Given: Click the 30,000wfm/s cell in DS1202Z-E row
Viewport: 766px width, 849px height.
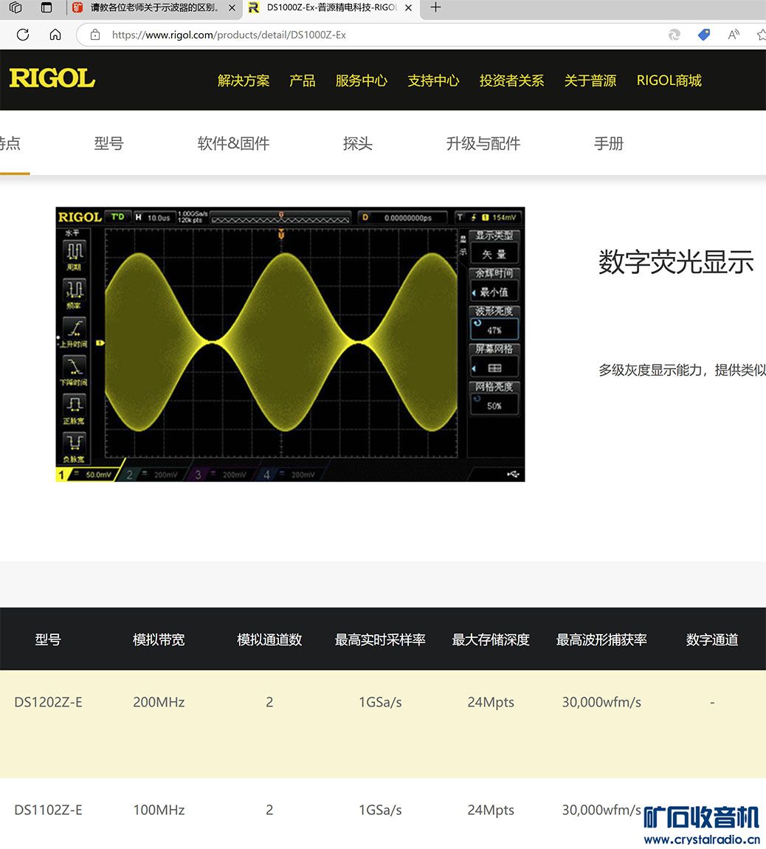Looking at the screenshot, I should [601, 702].
